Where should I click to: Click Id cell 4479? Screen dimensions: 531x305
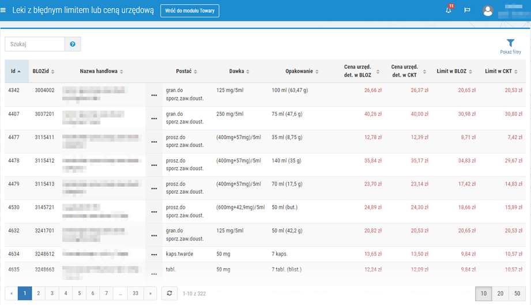pos(14,184)
